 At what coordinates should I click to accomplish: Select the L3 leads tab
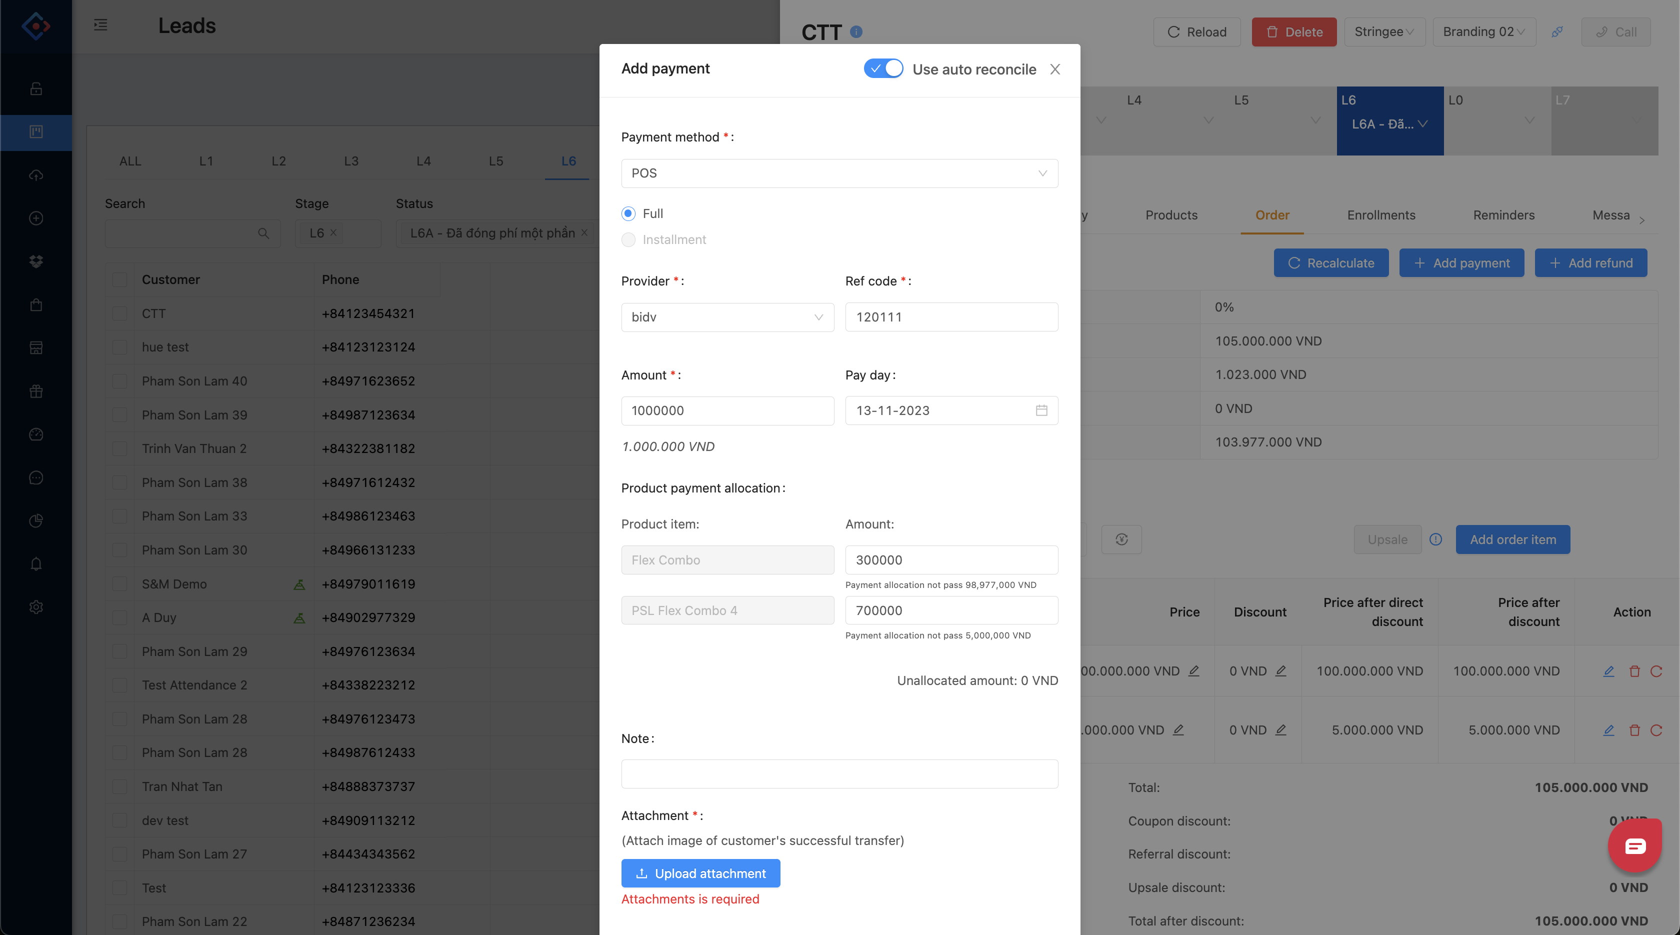tap(351, 161)
